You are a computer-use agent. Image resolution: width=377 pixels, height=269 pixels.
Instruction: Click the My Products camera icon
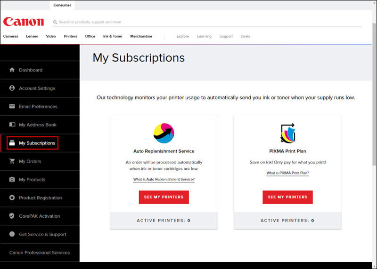click(x=12, y=180)
